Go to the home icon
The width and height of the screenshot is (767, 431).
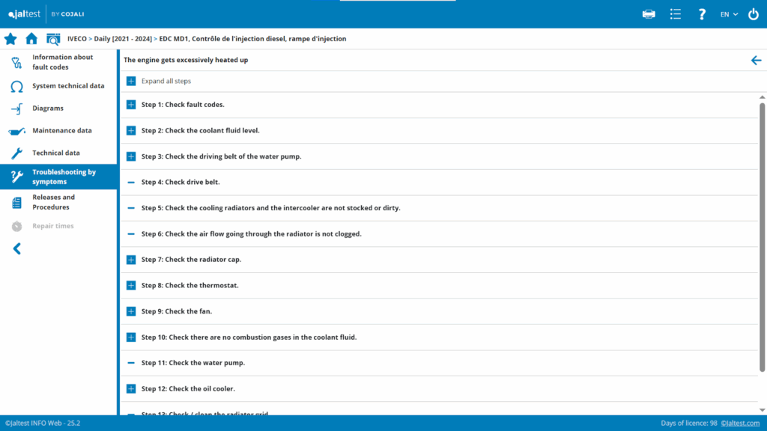[x=31, y=39]
